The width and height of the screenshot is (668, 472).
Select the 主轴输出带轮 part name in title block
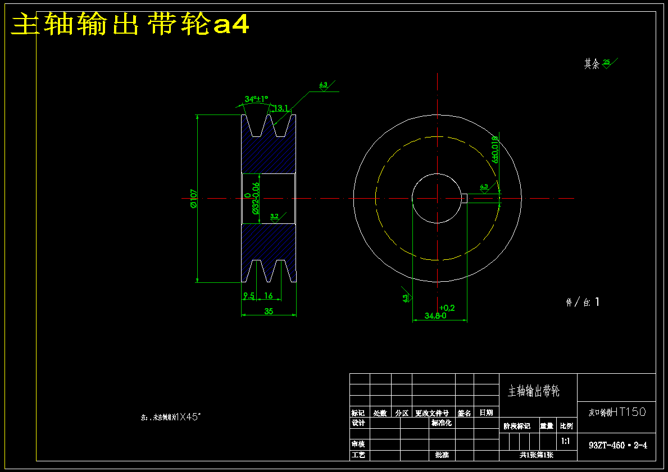533,391
